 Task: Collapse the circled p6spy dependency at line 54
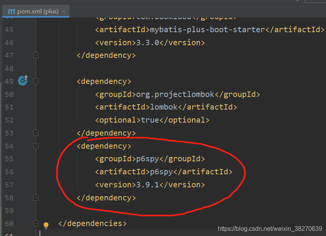point(36,146)
